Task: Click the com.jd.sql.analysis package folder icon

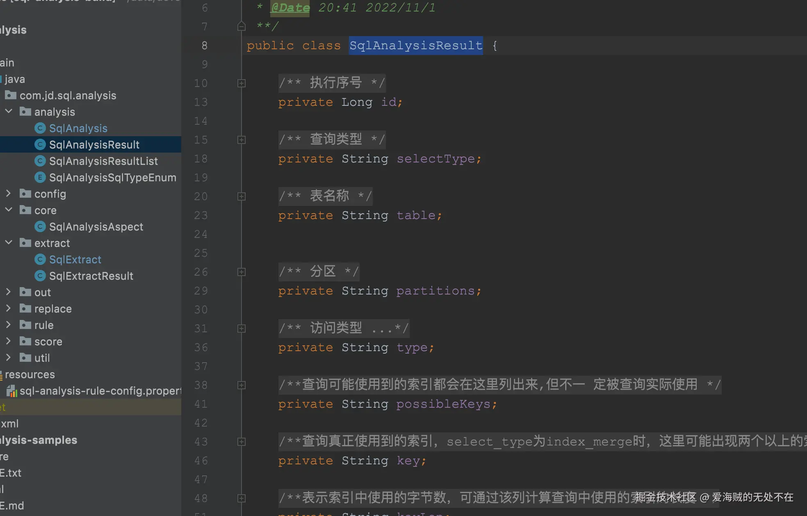Action: point(11,96)
